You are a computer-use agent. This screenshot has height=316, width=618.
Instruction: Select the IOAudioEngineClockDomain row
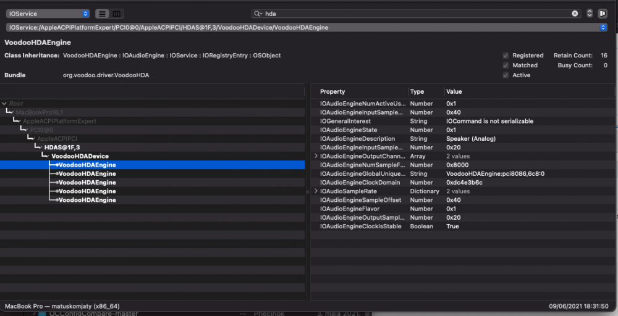click(463, 183)
